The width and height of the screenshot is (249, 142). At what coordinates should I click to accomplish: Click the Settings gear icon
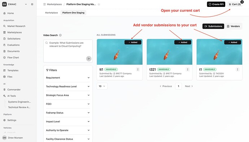point(4,120)
